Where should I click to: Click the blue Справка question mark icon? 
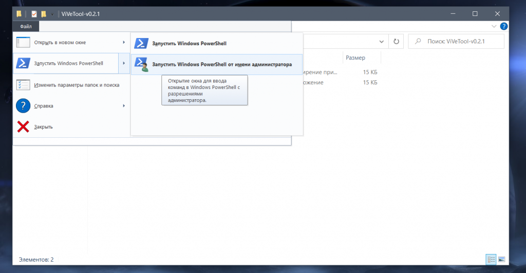pyautogui.click(x=23, y=106)
